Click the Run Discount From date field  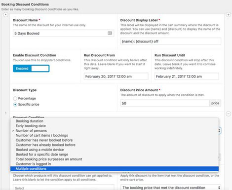(116, 76)
